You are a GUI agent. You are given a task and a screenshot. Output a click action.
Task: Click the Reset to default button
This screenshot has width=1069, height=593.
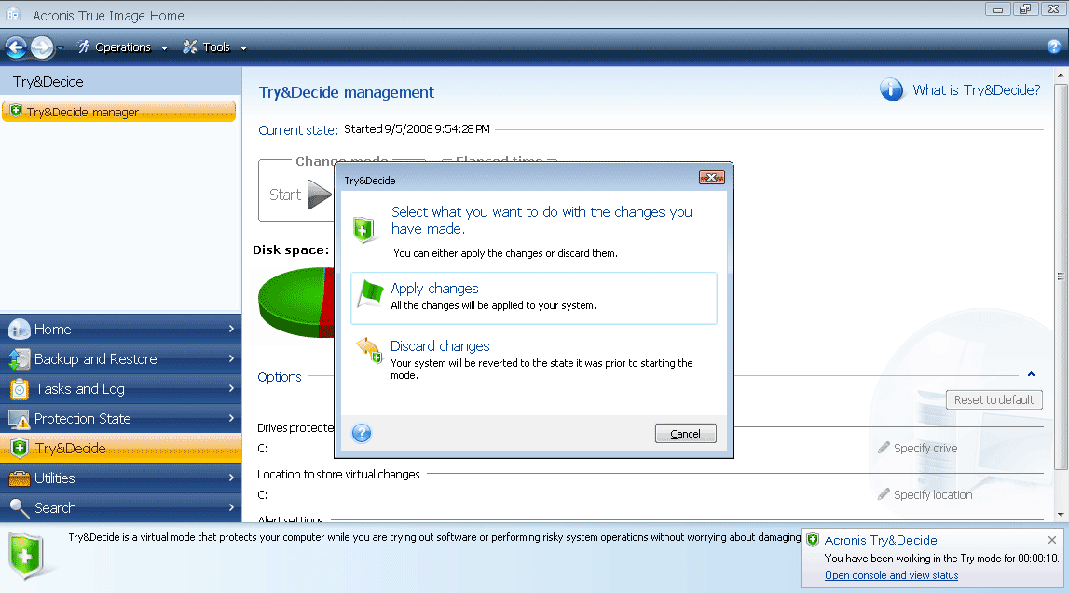tap(994, 399)
